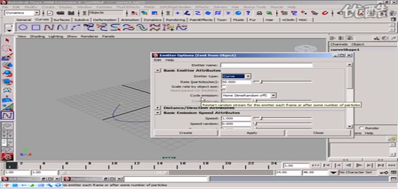Open the Emitter type dropdown
Image resolution: width=398 pixels, height=189 pixels.
[248, 76]
